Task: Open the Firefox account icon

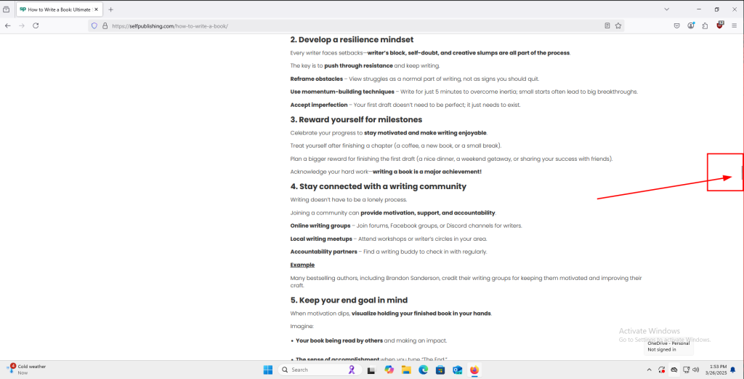Action: click(x=691, y=25)
